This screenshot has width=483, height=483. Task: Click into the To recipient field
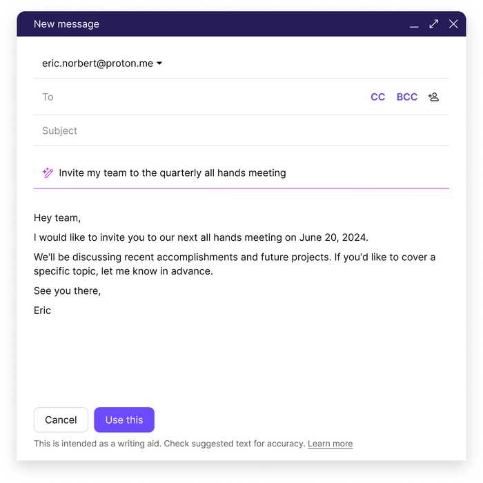tap(200, 97)
